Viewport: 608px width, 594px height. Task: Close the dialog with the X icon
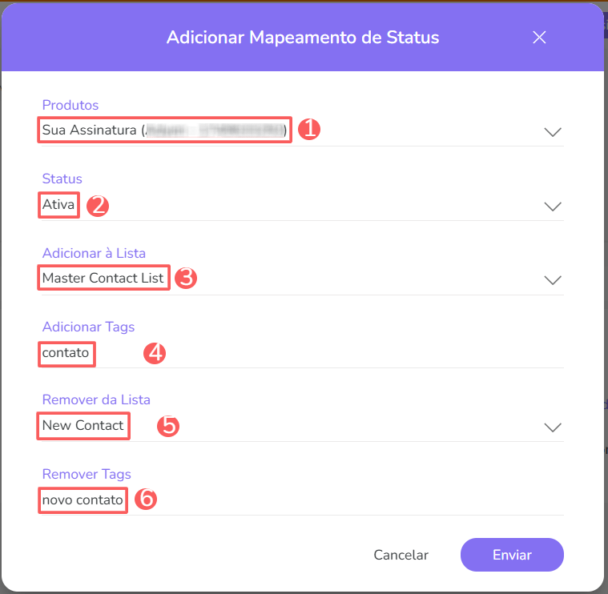pos(539,38)
